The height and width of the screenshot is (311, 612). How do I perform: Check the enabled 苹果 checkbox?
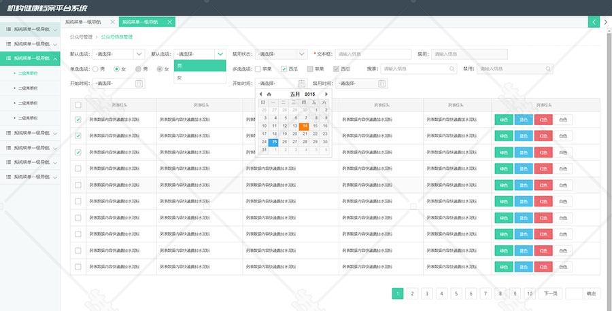coord(258,69)
